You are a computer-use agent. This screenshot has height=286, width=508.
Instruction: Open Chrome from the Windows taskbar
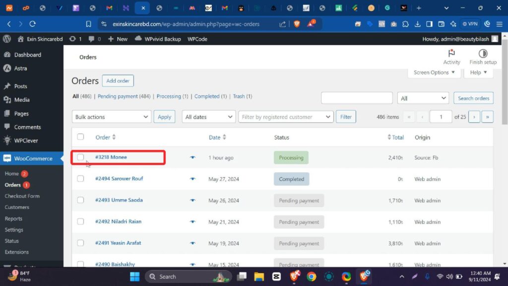pyautogui.click(x=312, y=277)
